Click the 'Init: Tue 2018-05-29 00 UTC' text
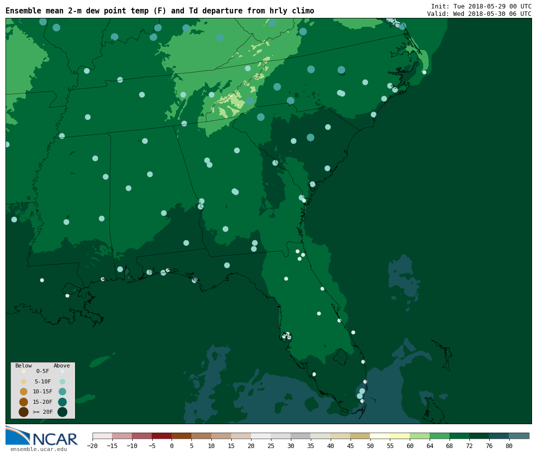 (481, 6)
